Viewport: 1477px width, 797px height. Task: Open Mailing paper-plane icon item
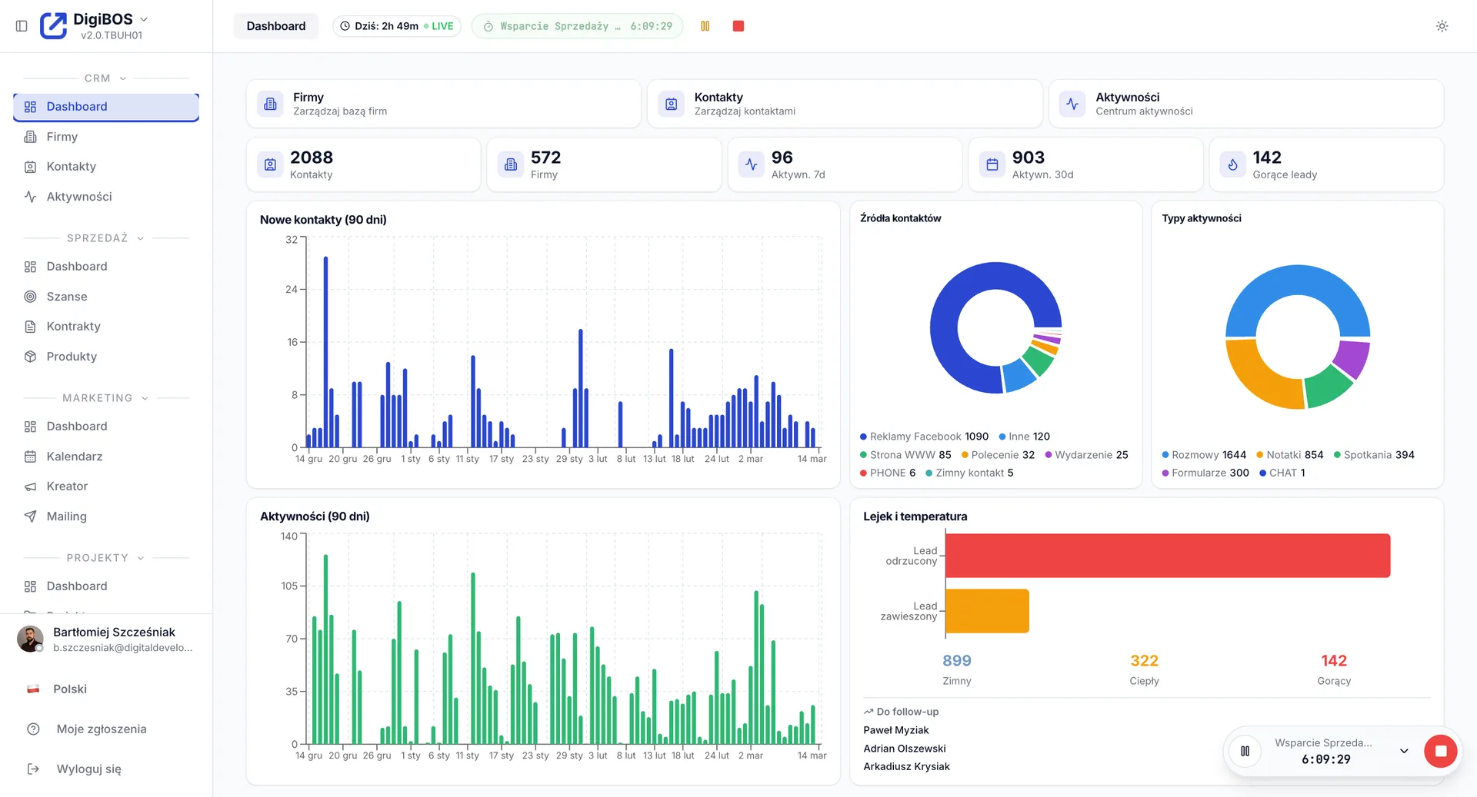coord(106,516)
